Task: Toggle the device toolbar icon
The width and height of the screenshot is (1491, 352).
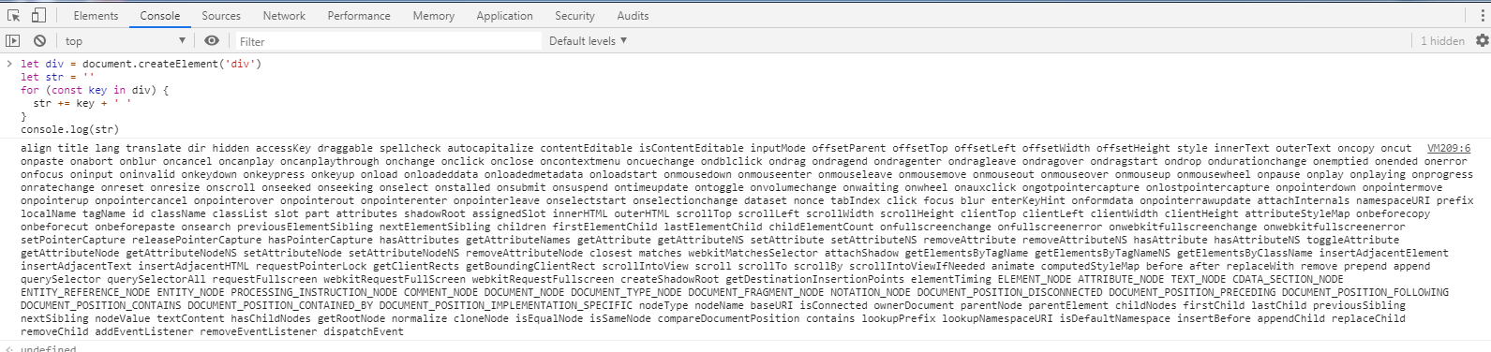Action: point(38,15)
